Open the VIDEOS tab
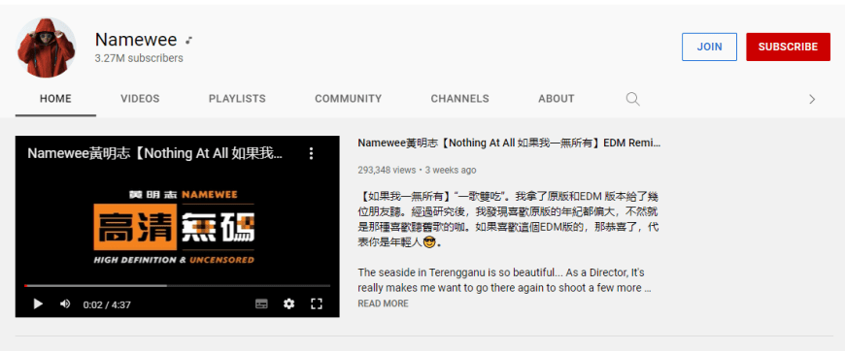The image size is (845, 351). pyautogui.click(x=140, y=99)
